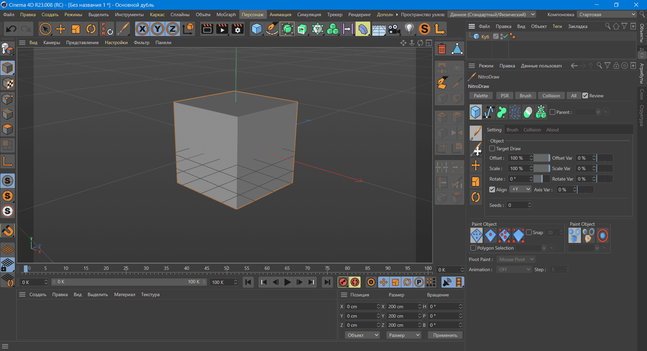Switch to the About tab
Screen dimensions: 647x351
552,130
